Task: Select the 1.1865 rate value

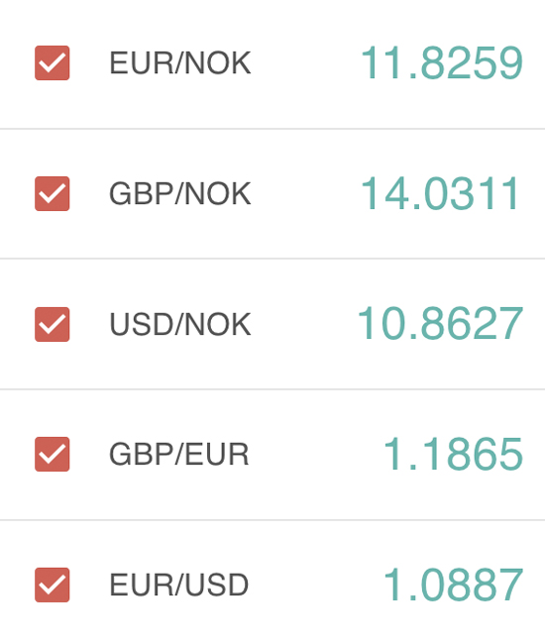Action: [x=454, y=454]
